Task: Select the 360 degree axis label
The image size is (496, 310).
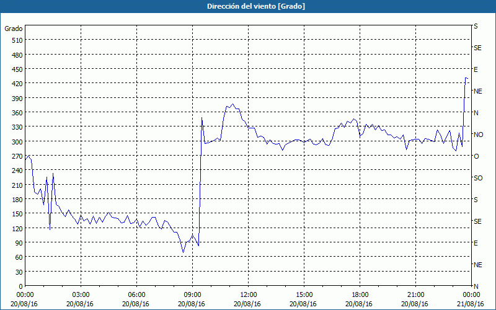Action: tap(17, 113)
